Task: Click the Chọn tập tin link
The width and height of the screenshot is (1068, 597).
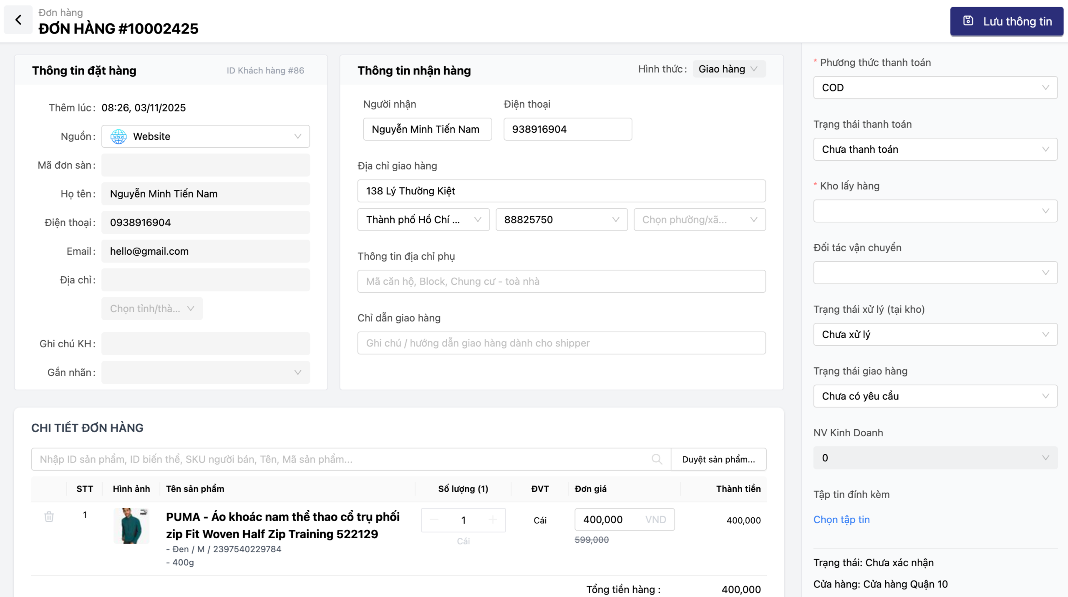Action: click(841, 520)
